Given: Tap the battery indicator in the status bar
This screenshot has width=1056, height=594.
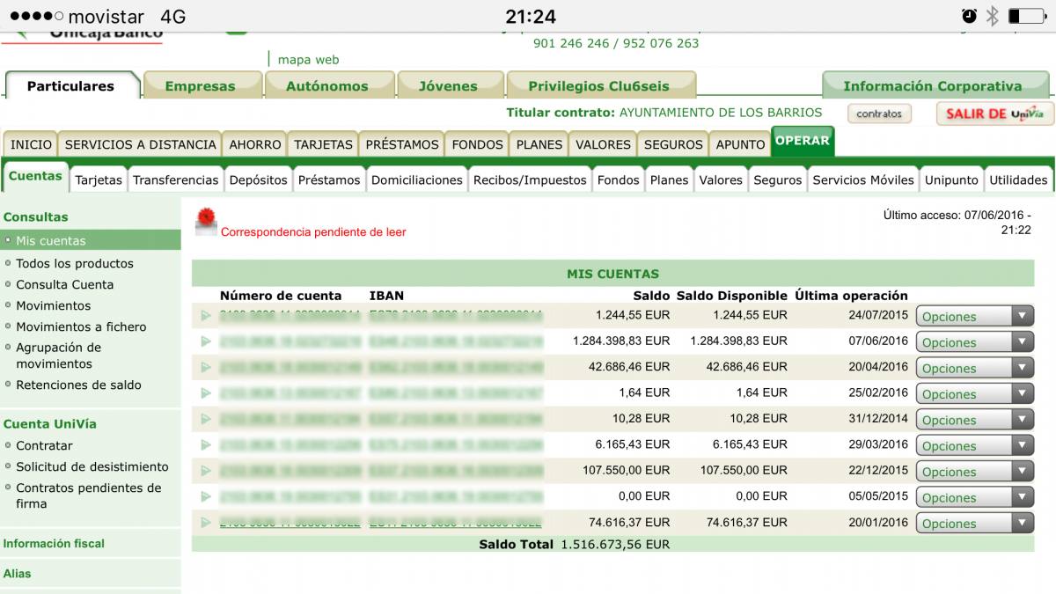Looking at the screenshot, I should pos(1026,16).
